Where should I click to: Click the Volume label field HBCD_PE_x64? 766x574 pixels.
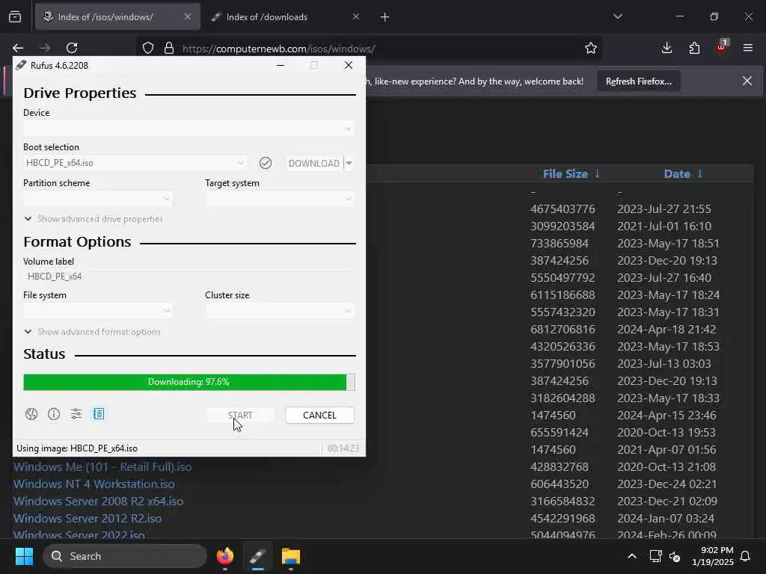point(189,277)
